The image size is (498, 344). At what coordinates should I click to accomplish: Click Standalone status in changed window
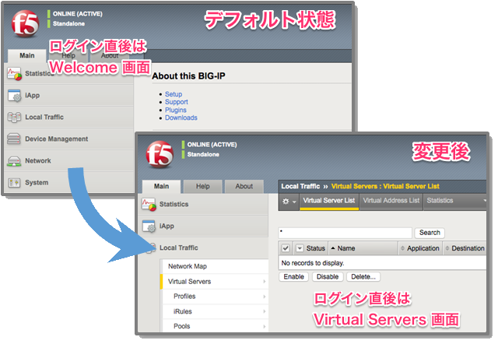coord(203,154)
